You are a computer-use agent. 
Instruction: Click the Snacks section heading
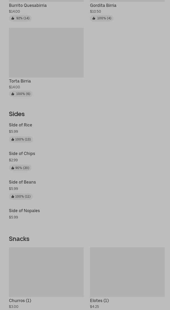19,239
